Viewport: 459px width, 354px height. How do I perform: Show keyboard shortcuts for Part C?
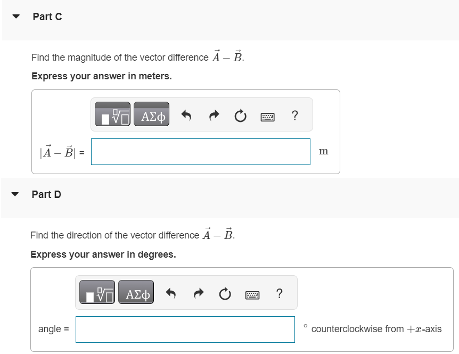pyautogui.click(x=267, y=117)
